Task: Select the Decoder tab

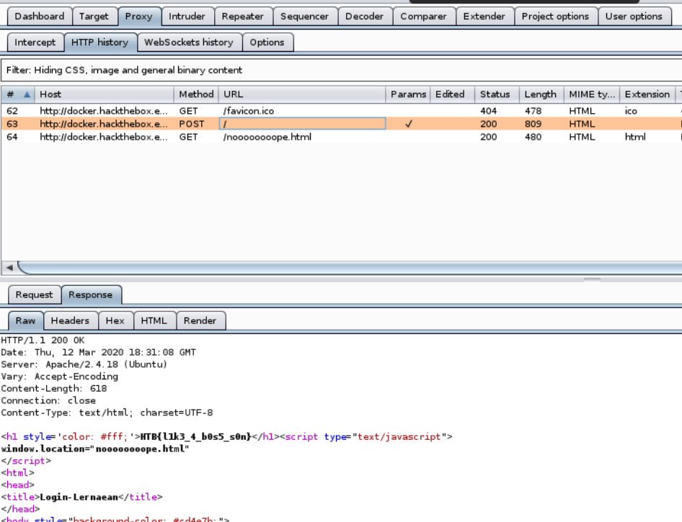Action: click(364, 16)
